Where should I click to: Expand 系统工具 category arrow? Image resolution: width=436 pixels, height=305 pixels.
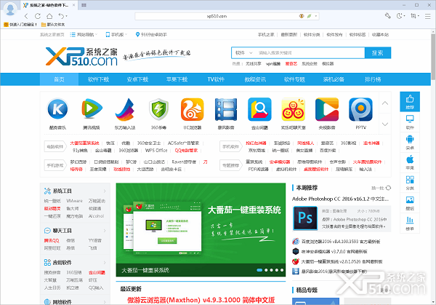[105, 191]
